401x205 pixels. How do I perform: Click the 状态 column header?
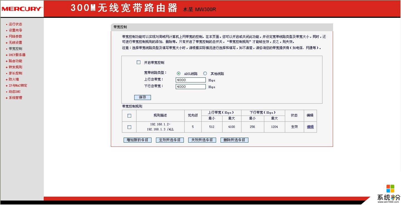point(294,115)
